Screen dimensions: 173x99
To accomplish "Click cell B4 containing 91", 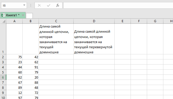I will point(30,67).
